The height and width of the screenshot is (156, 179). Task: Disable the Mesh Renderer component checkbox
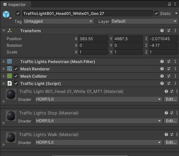pos(16,69)
